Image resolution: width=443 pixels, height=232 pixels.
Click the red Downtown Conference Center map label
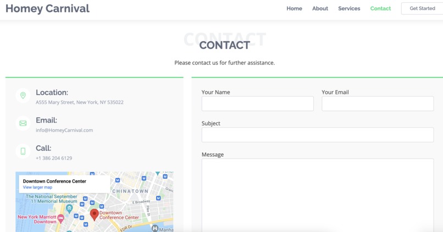[x=119, y=215]
